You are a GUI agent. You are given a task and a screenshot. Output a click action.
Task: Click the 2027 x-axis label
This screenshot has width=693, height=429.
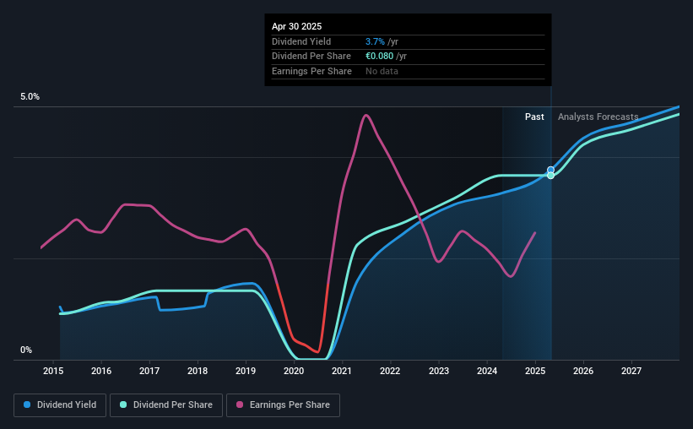pos(631,371)
